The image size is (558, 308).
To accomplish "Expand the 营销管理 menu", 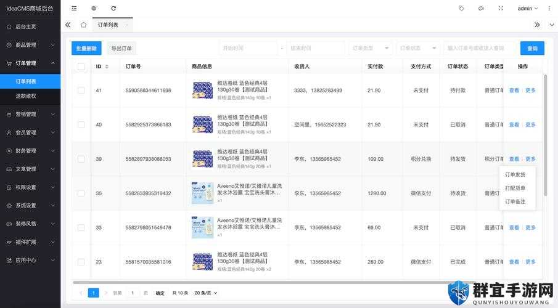I will pos(30,114).
